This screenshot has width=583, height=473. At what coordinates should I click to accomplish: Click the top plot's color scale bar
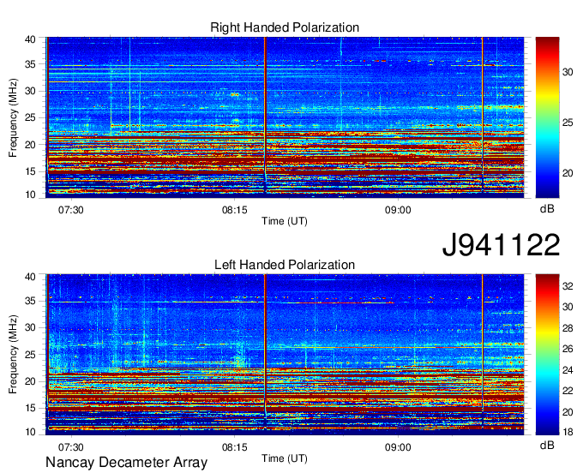coord(547,117)
